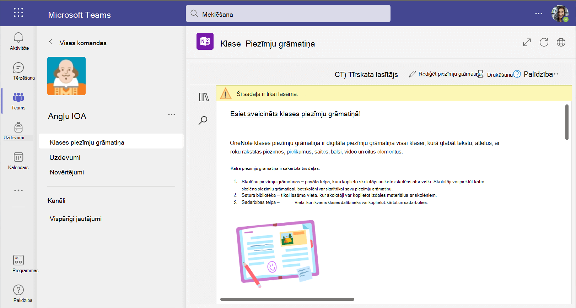Click 'Katra piezīmju grāmatiņa ir sakārtota' line
The height and width of the screenshot is (308, 576).
coord(275,168)
